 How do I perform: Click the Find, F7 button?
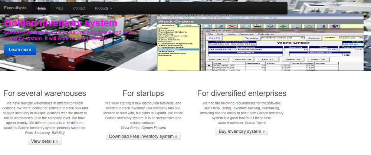click(268, 59)
